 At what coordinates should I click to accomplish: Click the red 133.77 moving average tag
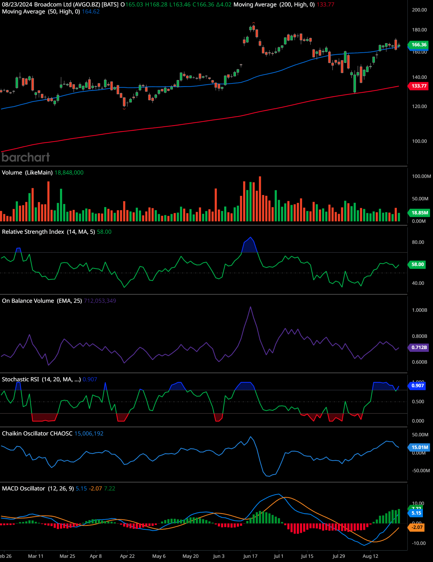(419, 86)
